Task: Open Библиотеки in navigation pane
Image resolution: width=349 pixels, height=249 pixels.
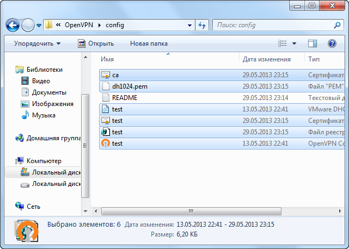Action: point(45,70)
